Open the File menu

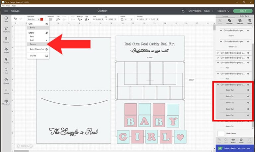coord(3,6)
